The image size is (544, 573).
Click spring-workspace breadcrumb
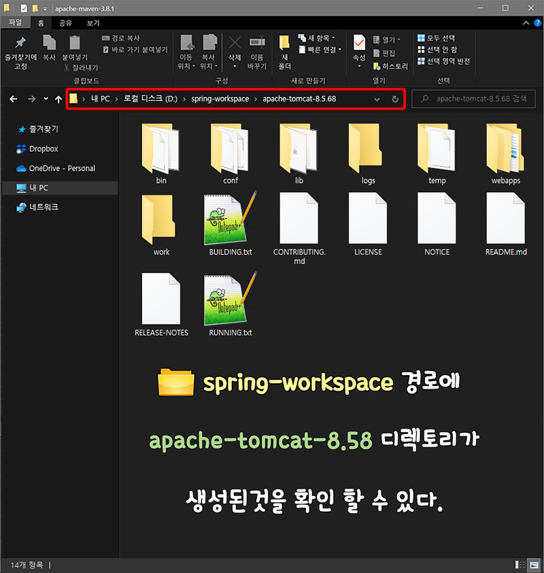[x=220, y=99]
